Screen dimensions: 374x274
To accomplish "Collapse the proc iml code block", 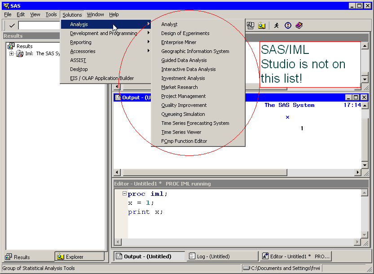I will [124, 193].
